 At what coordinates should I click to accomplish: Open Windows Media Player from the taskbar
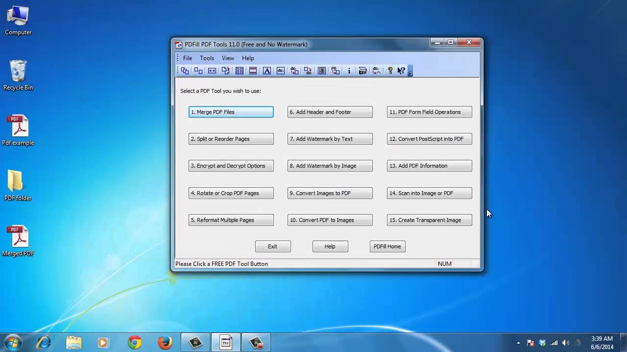pos(103,342)
